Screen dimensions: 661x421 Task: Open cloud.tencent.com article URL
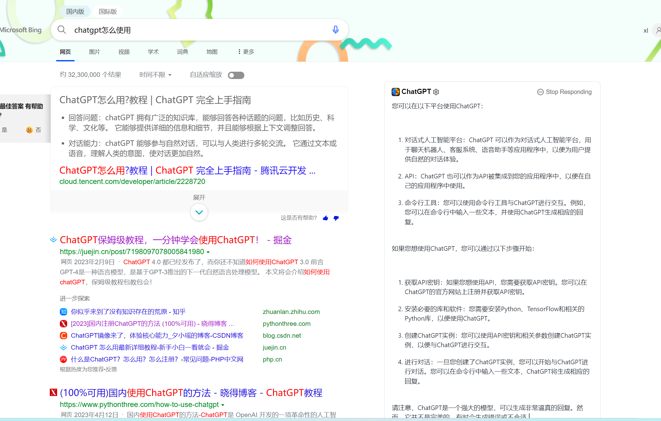coord(132,182)
